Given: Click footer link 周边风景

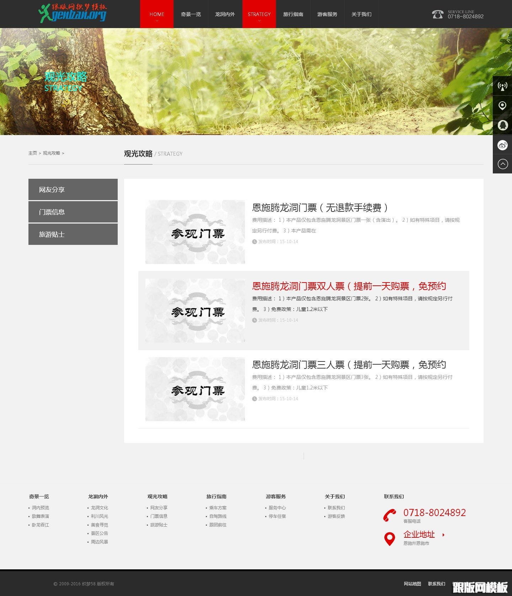Looking at the screenshot, I should (100, 542).
